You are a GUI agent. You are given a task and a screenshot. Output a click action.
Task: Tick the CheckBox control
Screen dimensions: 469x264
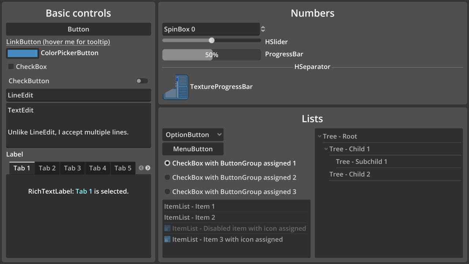(x=11, y=67)
